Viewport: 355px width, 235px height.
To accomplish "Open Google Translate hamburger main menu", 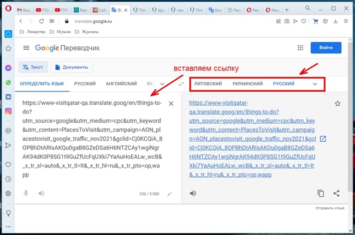I will point(26,48).
